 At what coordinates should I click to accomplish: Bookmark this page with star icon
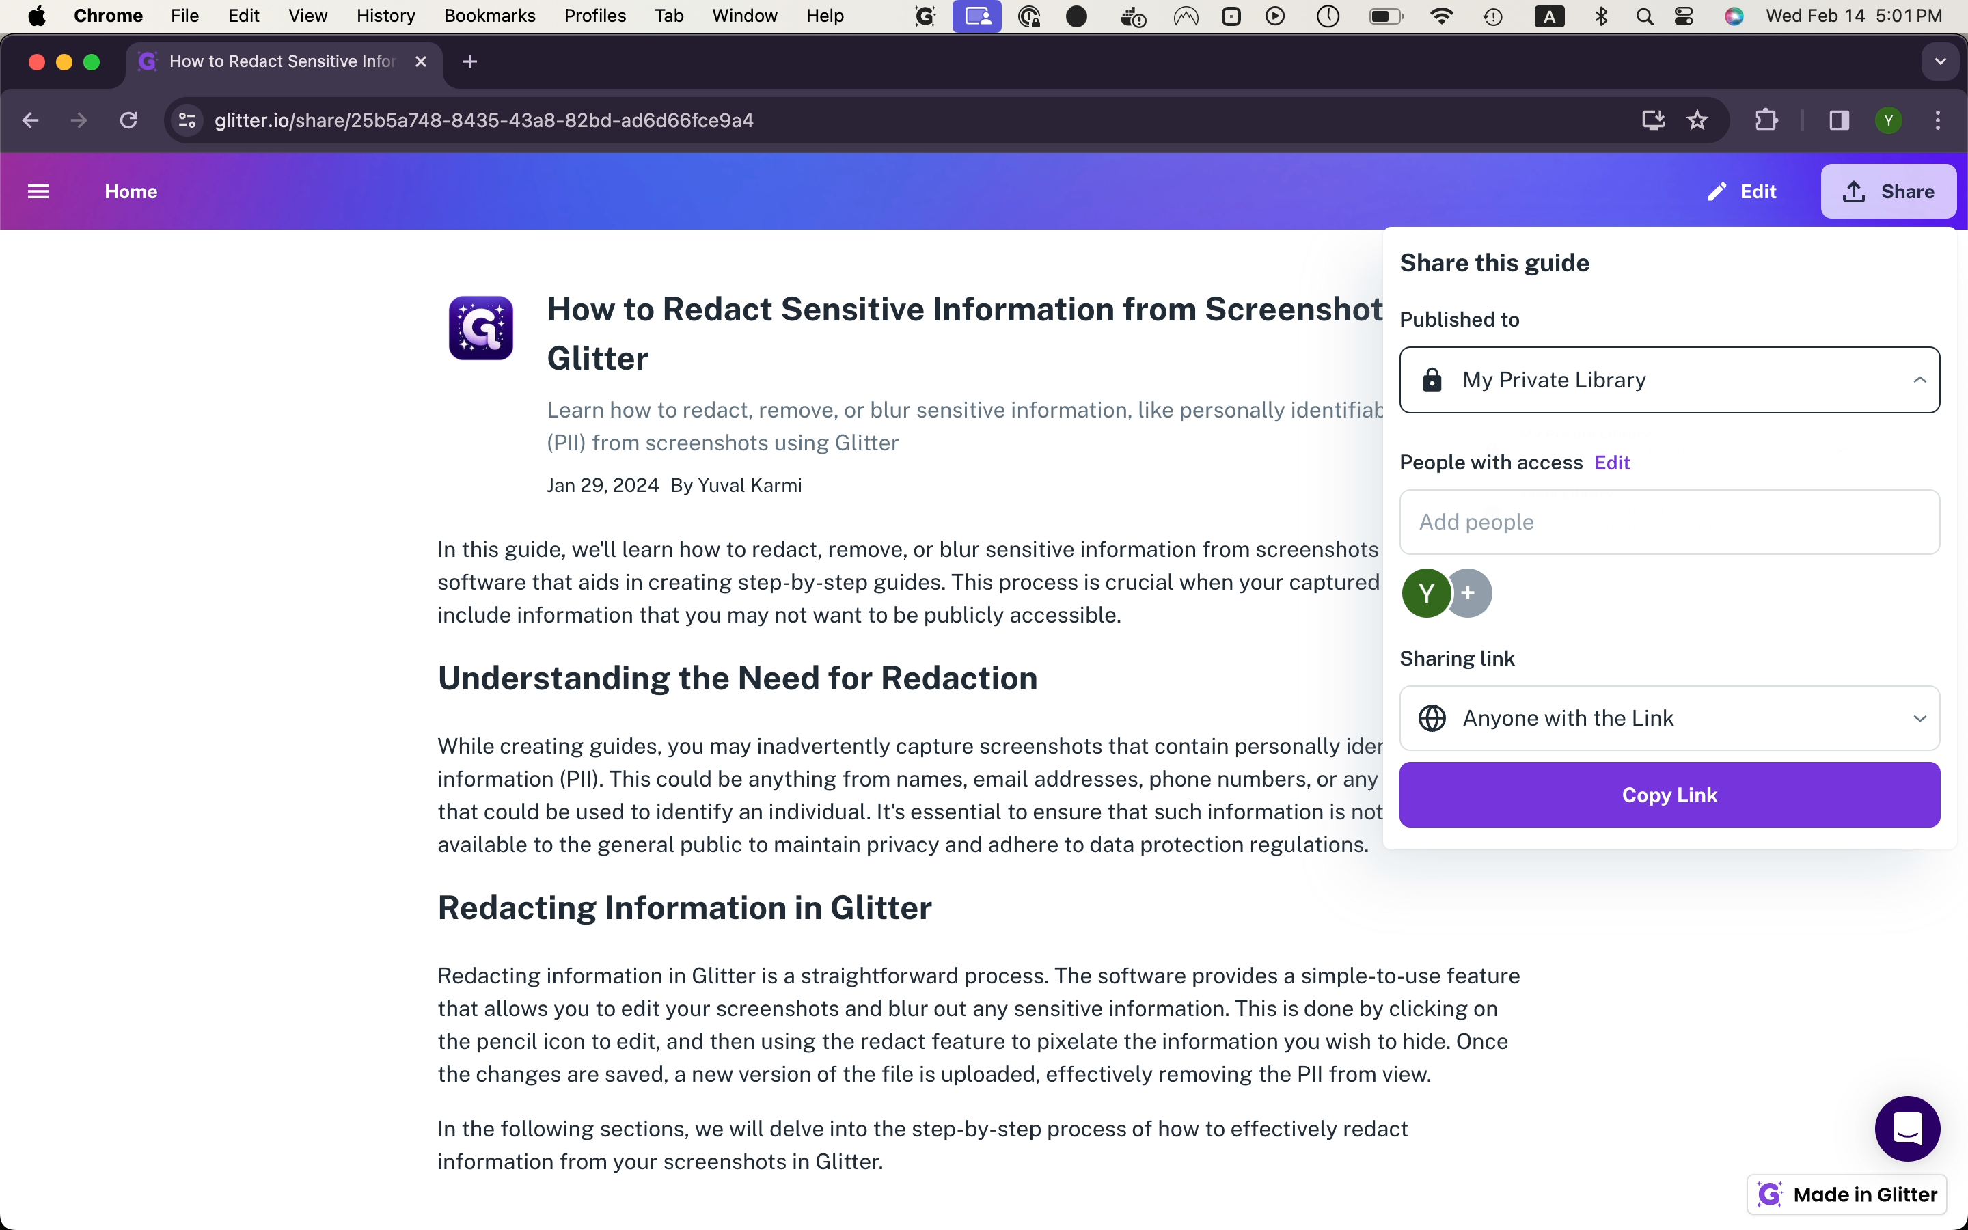click(1697, 120)
